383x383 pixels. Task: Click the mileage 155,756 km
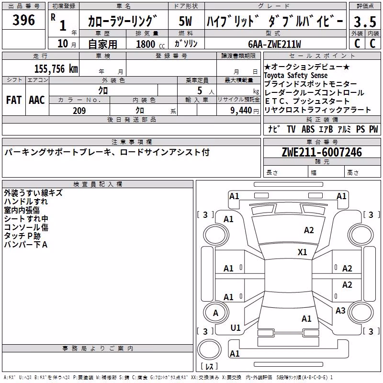[56, 69]
